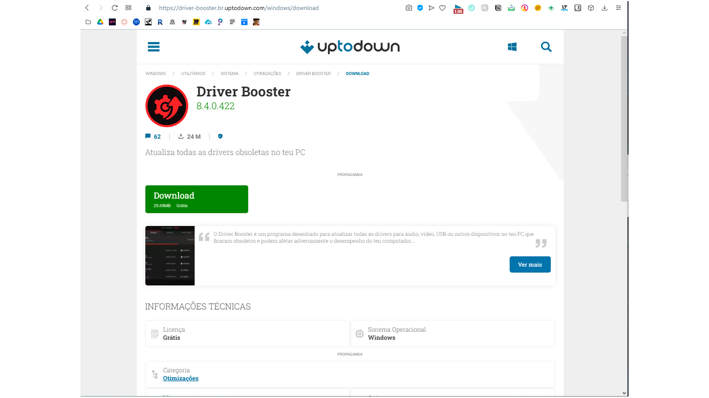
Task: Open the green plus extension icon
Action: [551, 8]
